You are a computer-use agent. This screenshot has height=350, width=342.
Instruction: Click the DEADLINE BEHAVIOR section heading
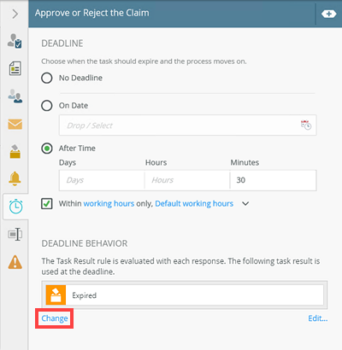pos(85,243)
